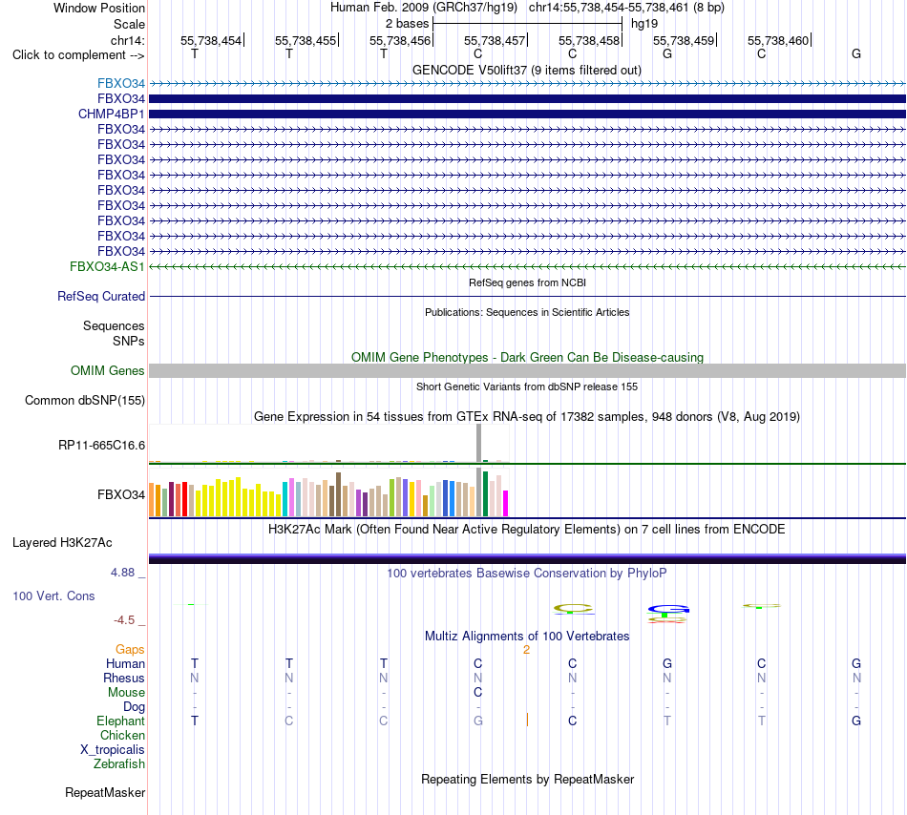Screen dimensions: 907x815
Task: Click the RP11-665C16.6 expression bar chart
Action: [x=328, y=444]
